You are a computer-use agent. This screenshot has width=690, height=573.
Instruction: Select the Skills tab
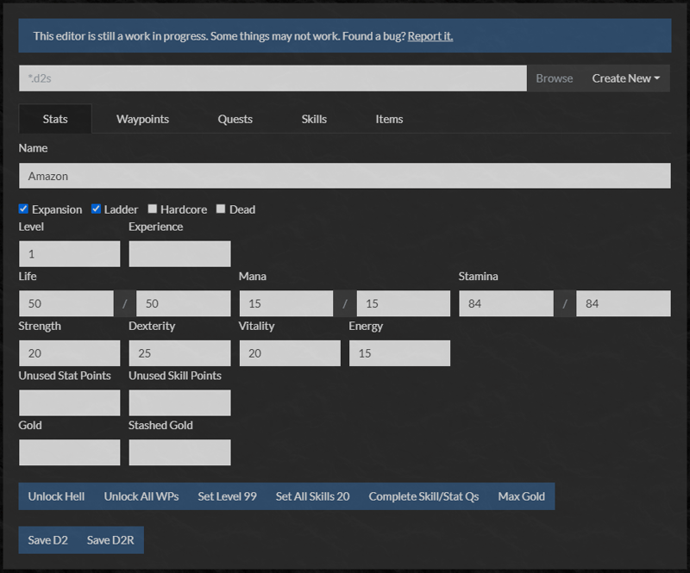tap(314, 119)
